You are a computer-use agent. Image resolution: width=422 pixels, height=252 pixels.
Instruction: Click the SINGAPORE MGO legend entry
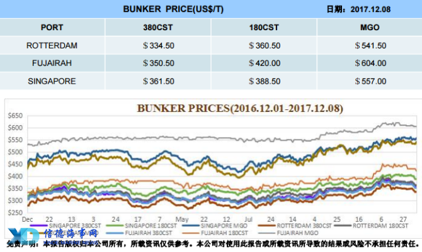tap(215, 226)
